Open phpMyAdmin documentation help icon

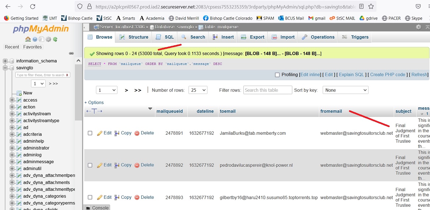click(35, 39)
